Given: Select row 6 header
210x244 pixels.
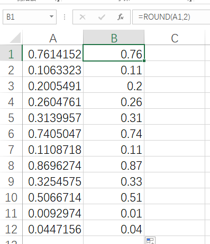Looking at the screenshot, I should (11, 133).
